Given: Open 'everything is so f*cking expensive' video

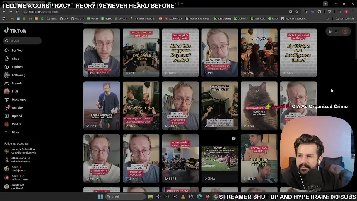Looking at the screenshot, I should coord(141,106).
